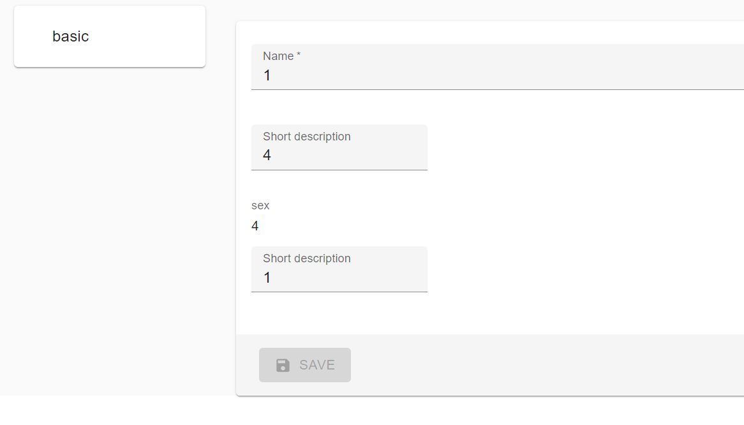Click the 'sex' label text
Screen dimensions: 744x425
260,205
